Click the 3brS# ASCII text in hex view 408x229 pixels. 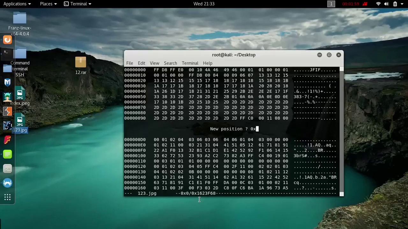click(300, 156)
